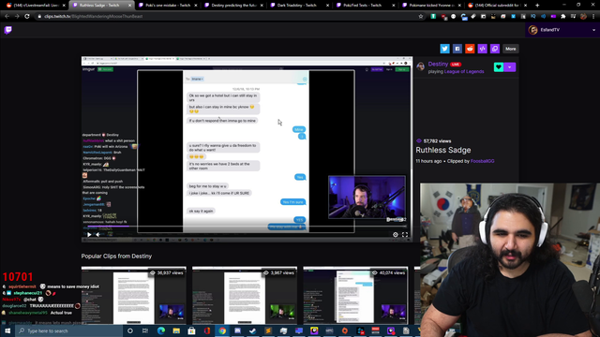Open Destiny's channel link

[x=438, y=64]
